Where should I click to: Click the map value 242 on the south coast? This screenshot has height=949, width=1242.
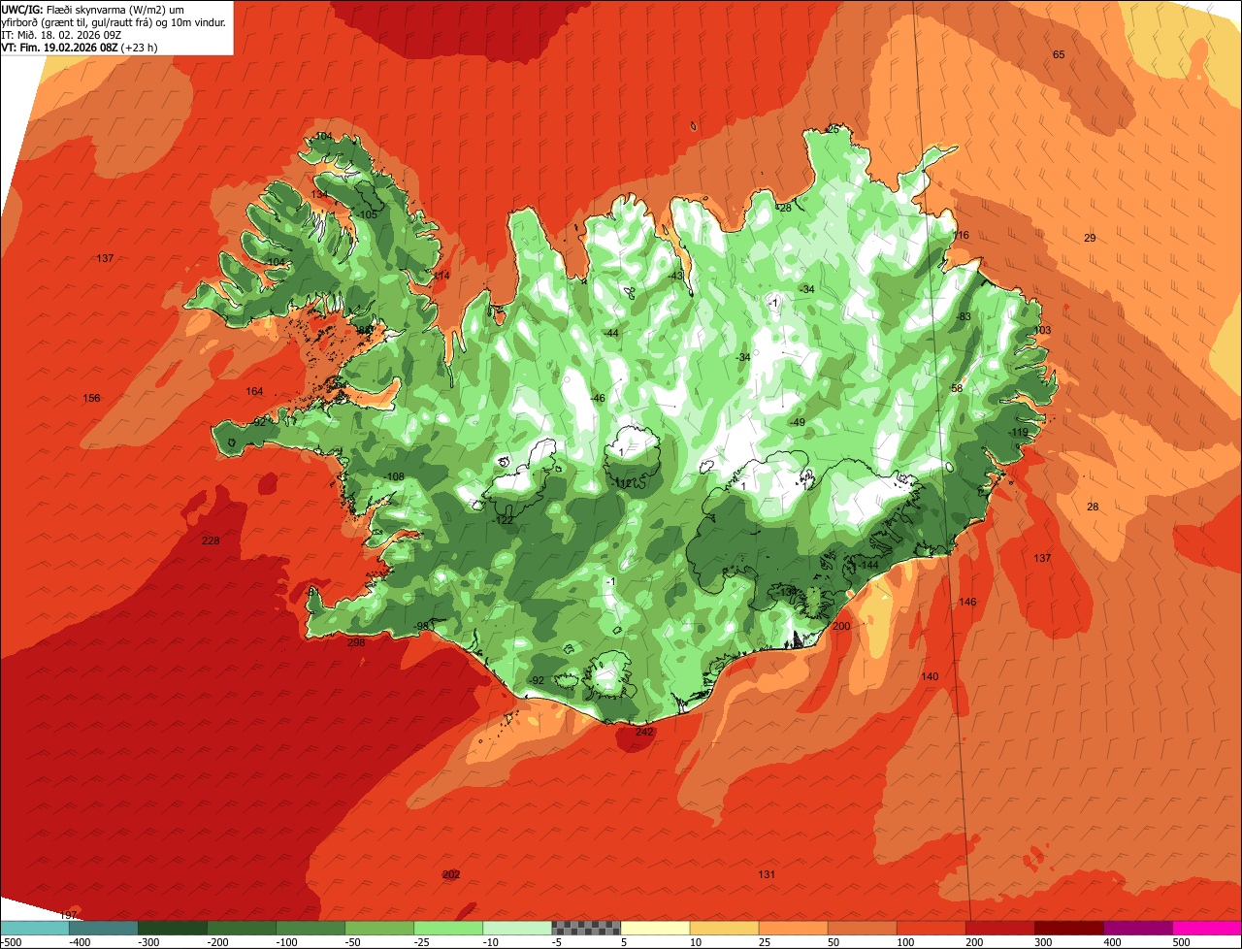[644, 732]
